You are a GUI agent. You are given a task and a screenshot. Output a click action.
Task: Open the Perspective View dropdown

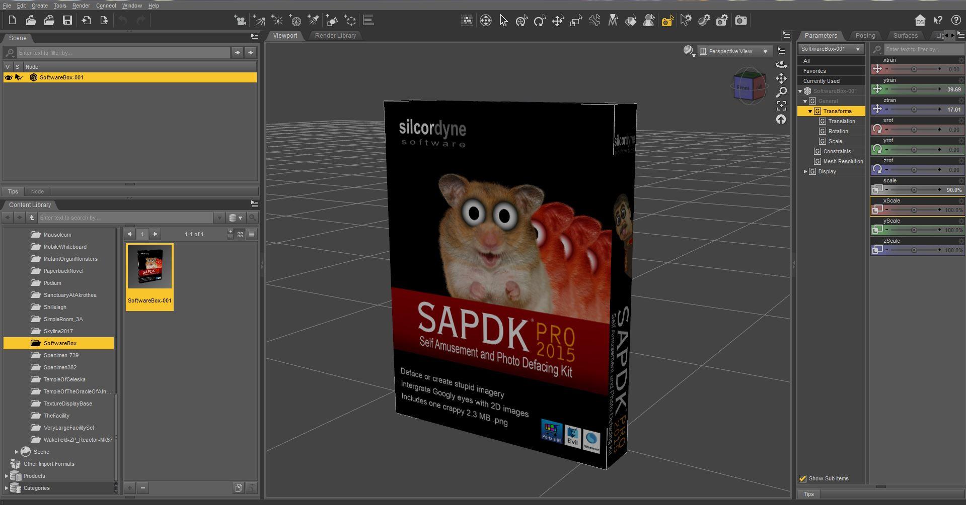pyautogui.click(x=734, y=51)
